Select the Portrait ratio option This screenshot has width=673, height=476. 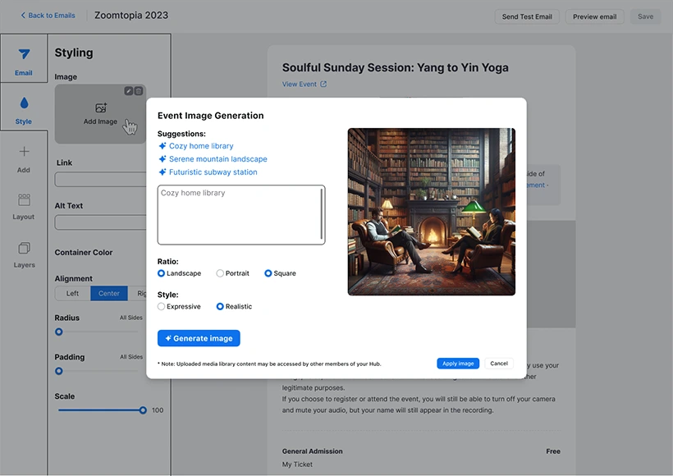(x=220, y=273)
